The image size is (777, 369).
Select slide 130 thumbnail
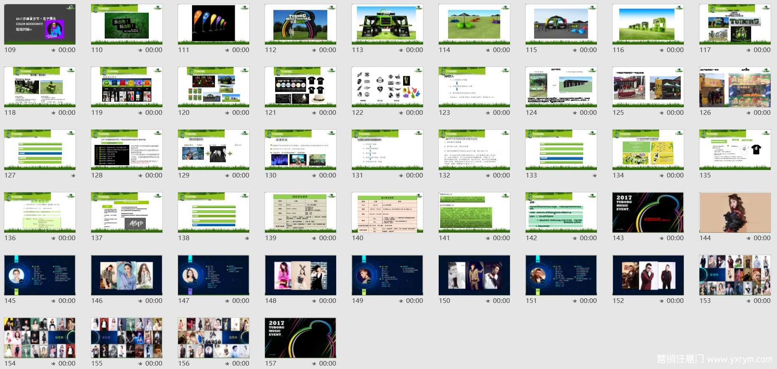point(301,150)
